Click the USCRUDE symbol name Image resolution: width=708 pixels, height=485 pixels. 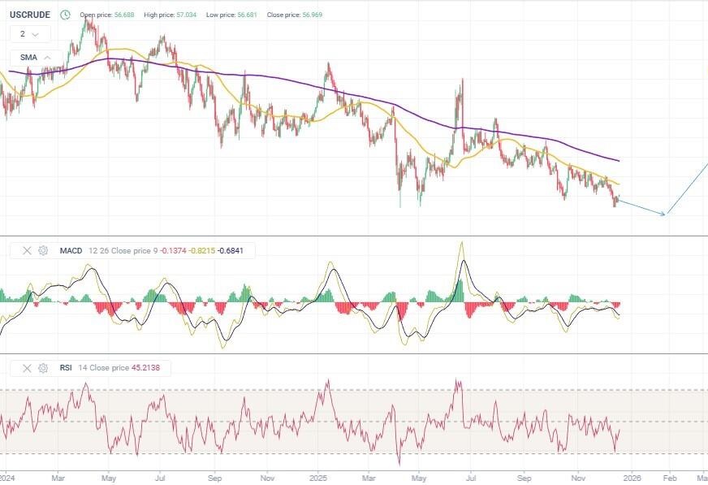tap(30, 15)
